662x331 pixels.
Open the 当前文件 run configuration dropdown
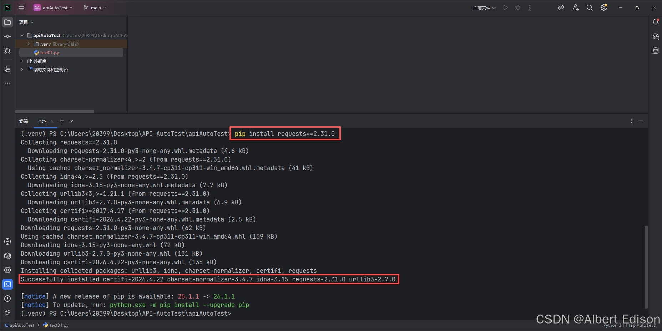[484, 7]
